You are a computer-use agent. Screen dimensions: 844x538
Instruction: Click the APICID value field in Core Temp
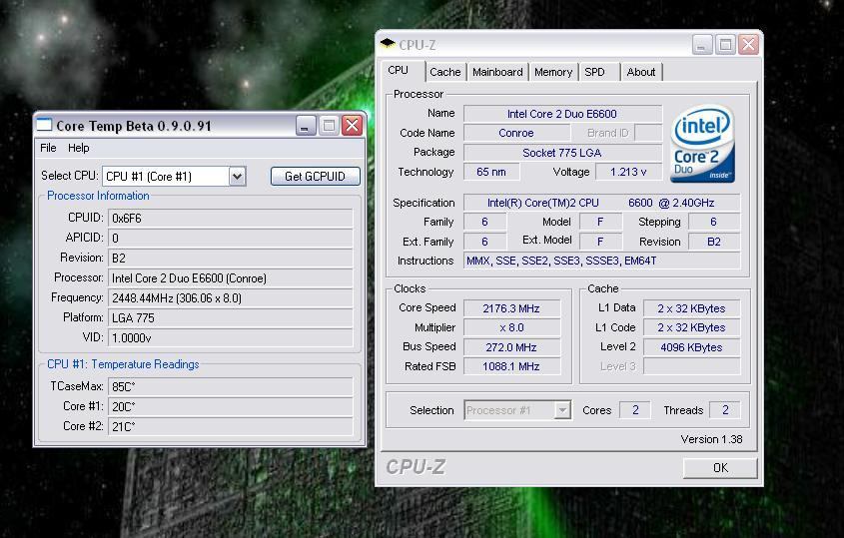(x=231, y=238)
